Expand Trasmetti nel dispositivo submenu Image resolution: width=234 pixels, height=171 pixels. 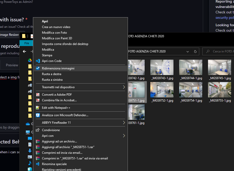[x=124, y=87]
